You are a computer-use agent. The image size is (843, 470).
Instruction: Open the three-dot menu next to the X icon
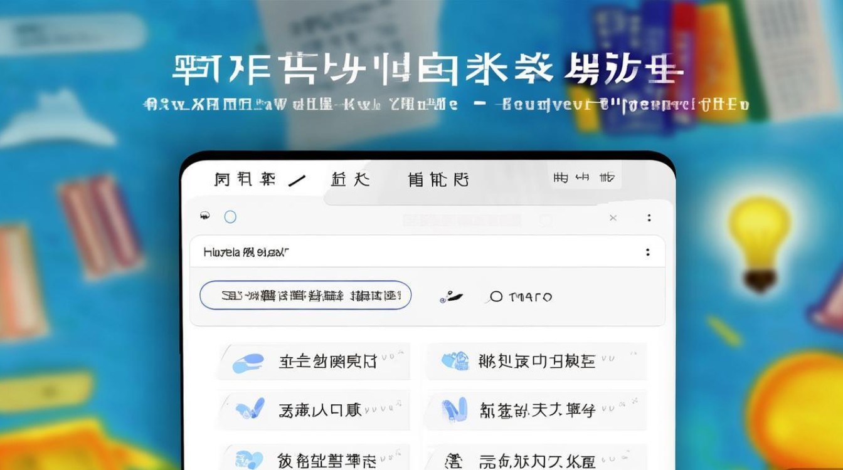point(649,217)
